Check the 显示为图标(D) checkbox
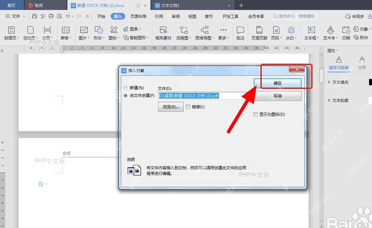The width and height of the screenshot is (372, 228). [x=255, y=114]
